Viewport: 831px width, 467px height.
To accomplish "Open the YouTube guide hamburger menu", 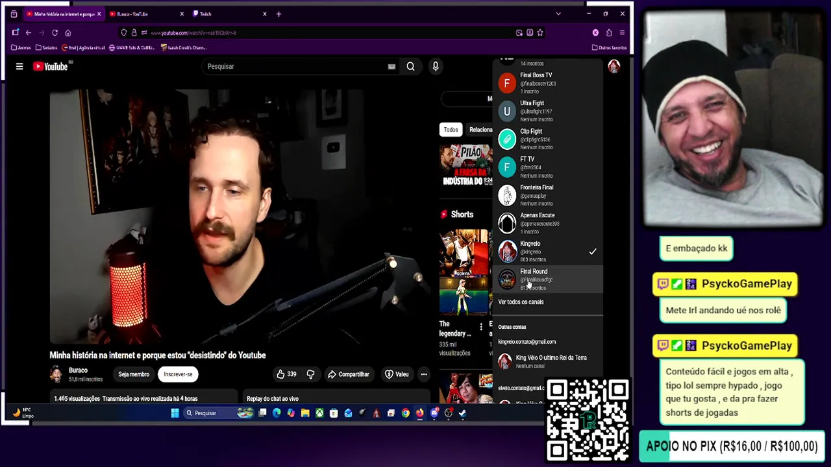I will point(19,66).
